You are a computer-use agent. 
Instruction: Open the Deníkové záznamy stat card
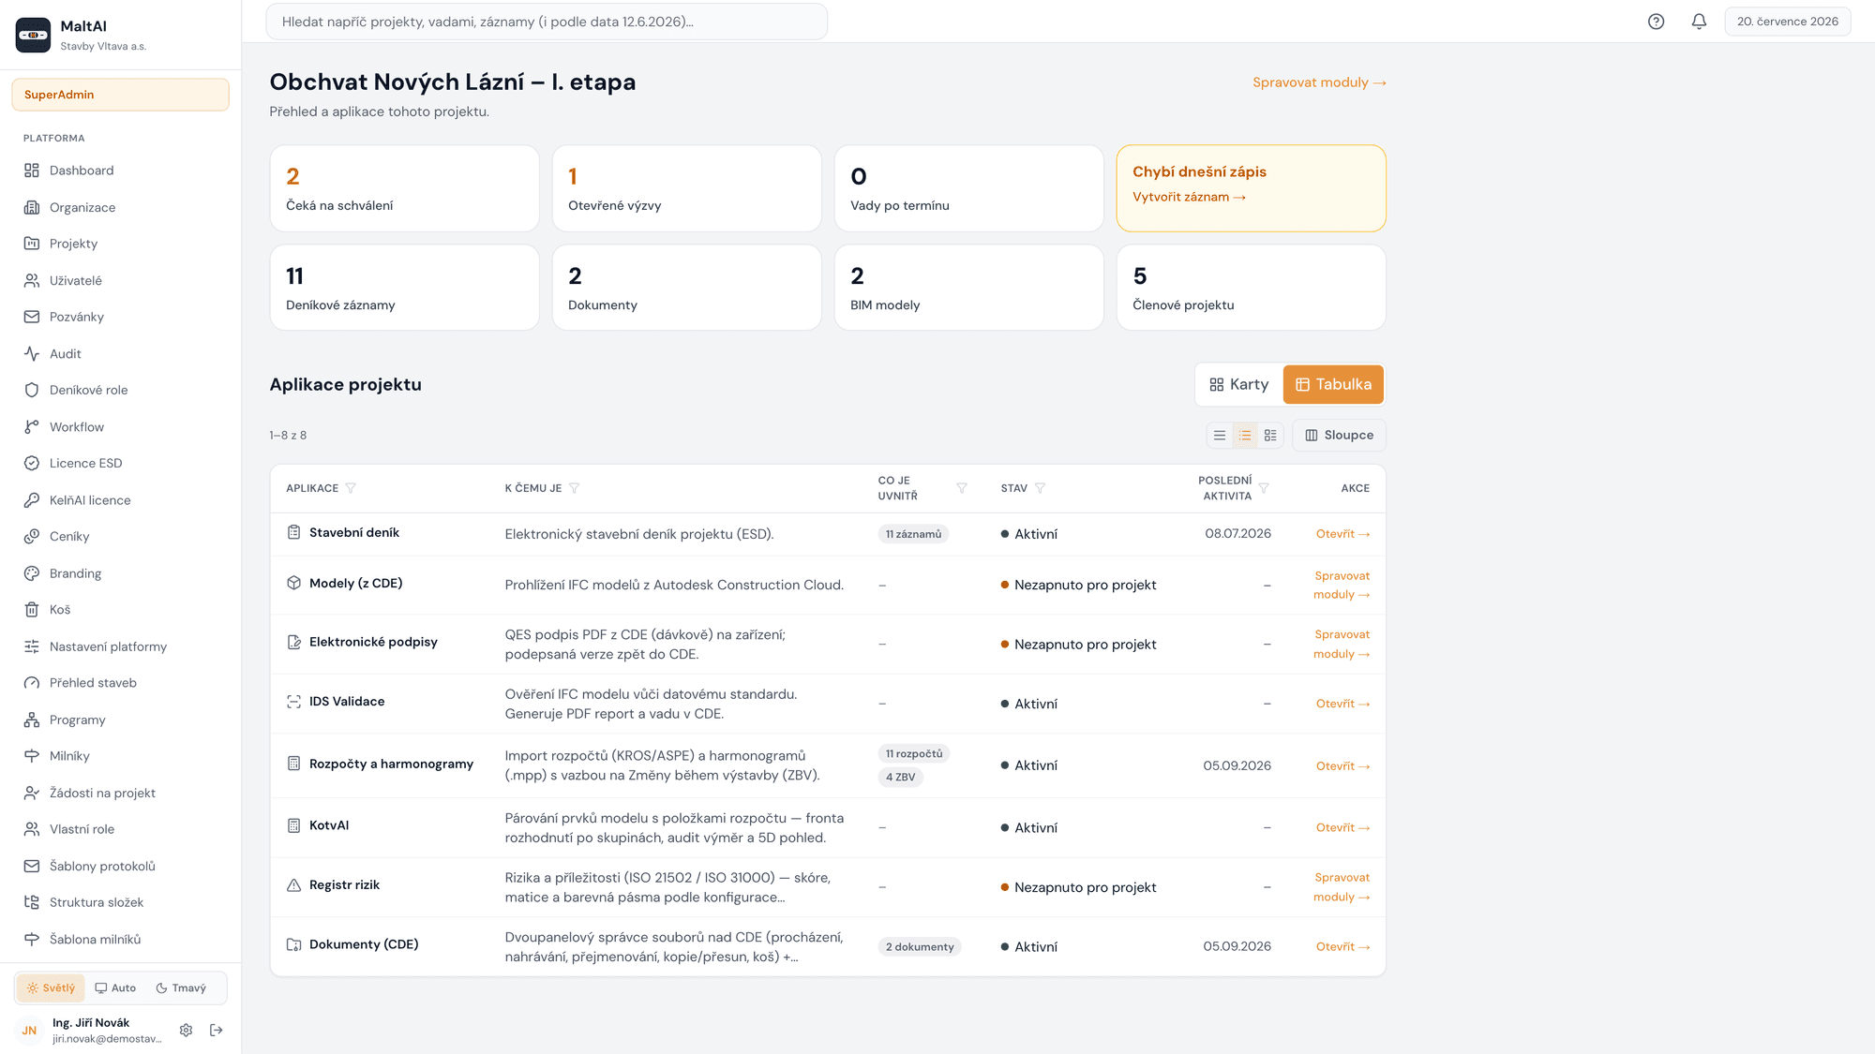click(405, 288)
